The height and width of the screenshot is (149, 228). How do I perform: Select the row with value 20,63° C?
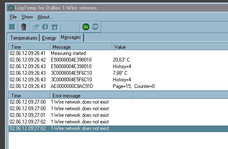point(119,60)
